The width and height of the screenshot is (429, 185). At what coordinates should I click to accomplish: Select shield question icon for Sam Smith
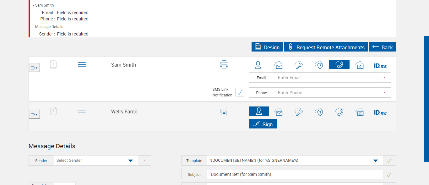(319, 65)
